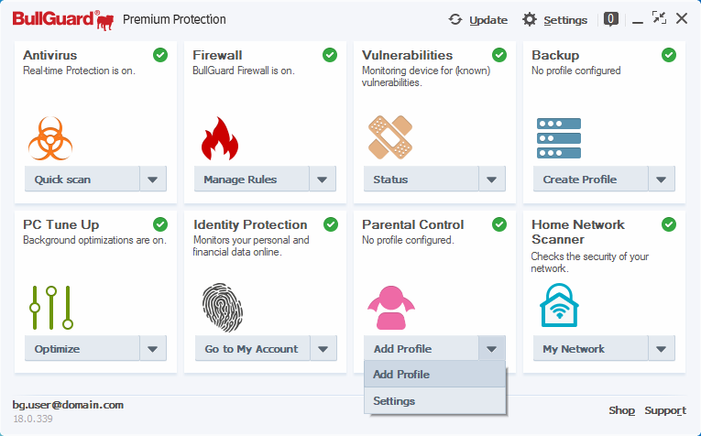
Task: Click the green status check on Firewall
Action: coord(330,55)
